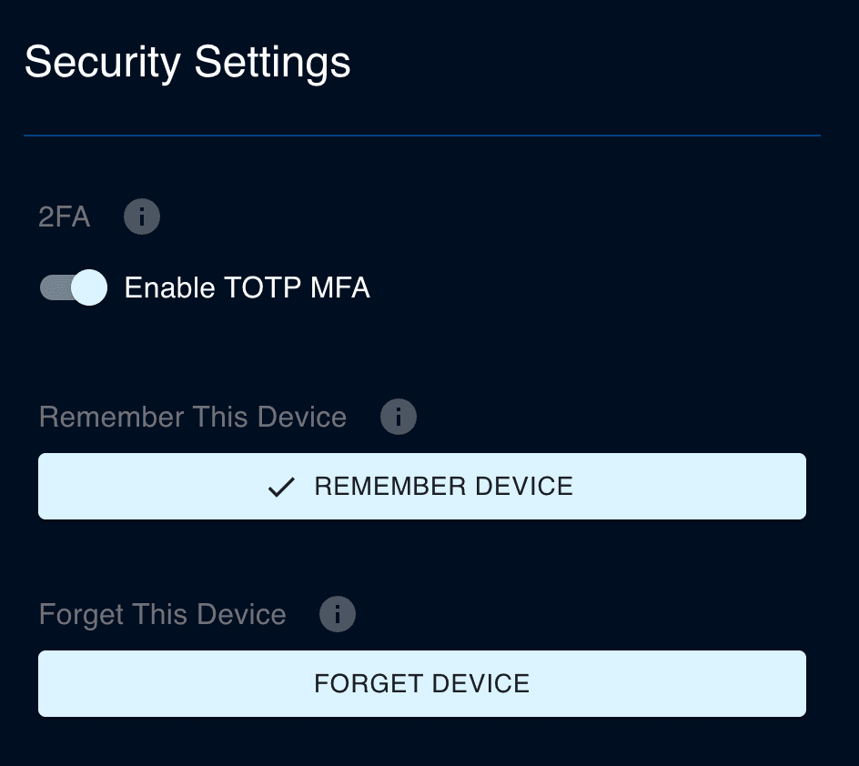The height and width of the screenshot is (766, 859).
Task: Show help for two-factor authentication via info icon
Action: click(142, 217)
